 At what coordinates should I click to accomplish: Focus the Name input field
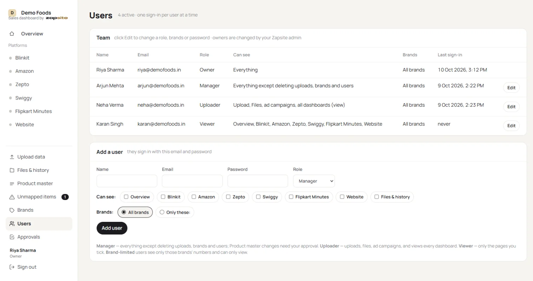point(127,181)
